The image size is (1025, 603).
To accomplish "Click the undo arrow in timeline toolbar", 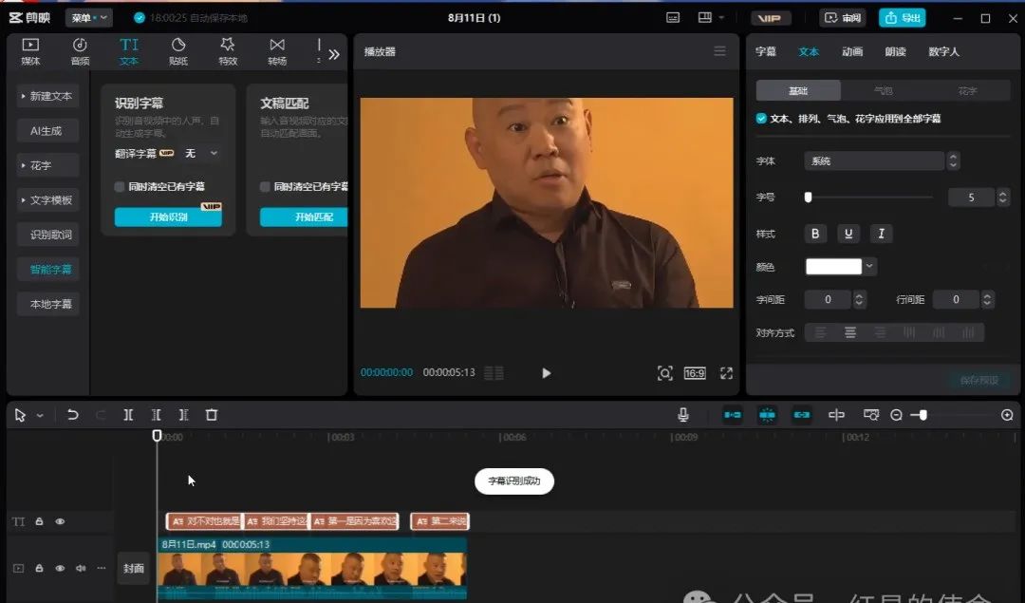I will point(73,415).
